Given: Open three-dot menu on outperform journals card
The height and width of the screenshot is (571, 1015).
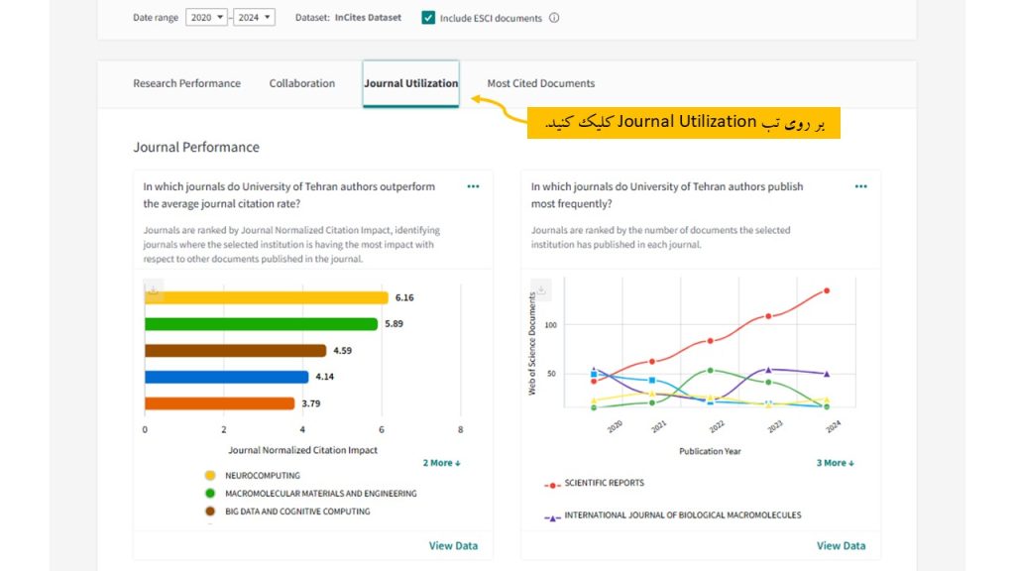Looking at the screenshot, I should pyautogui.click(x=473, y=186).
